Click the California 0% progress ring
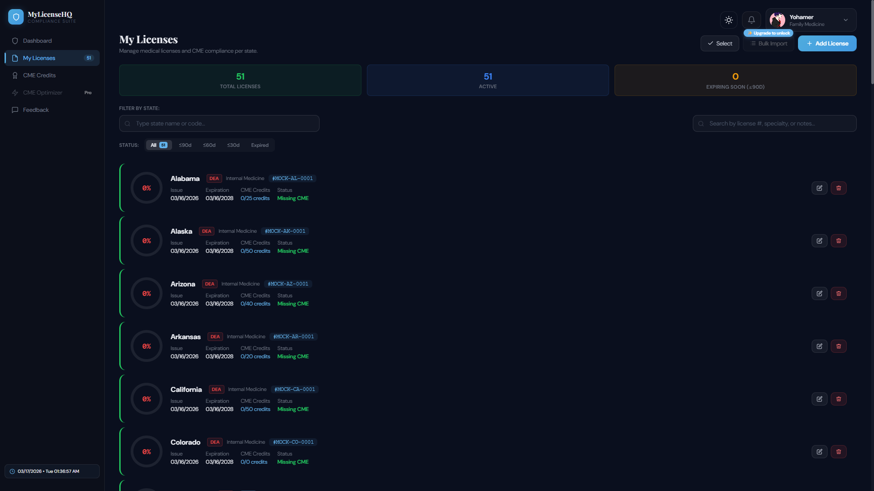Screen dimensions: 874x491 [x=146, y=399]
